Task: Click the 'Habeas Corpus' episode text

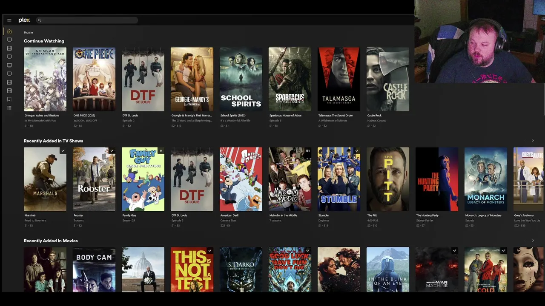Action: [377, 121]
